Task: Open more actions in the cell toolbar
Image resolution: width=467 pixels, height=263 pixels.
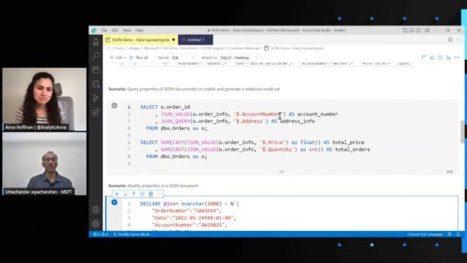Action: pos(159,194)
